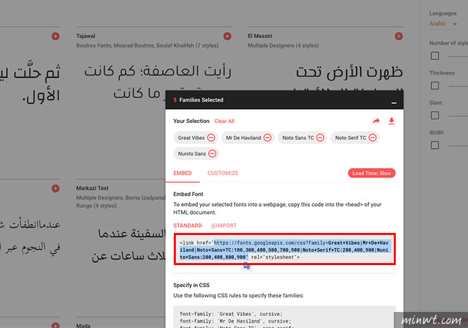Click the Width slider track
This screenshot has height=328, width=468.
458,146
